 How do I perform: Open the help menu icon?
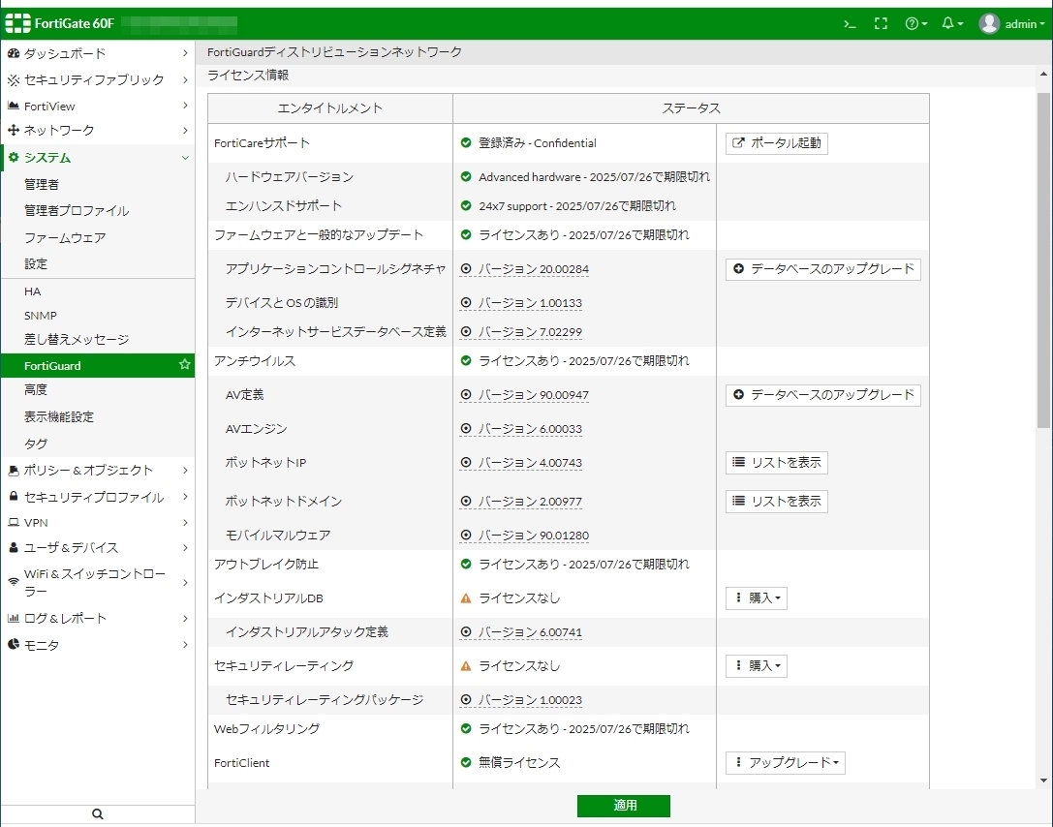(916, 24)
